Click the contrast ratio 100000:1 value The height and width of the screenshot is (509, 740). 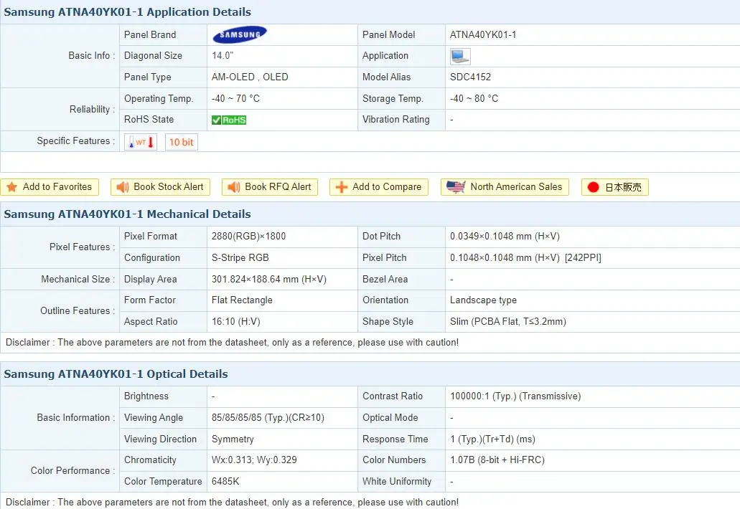(x=515, y=396)
